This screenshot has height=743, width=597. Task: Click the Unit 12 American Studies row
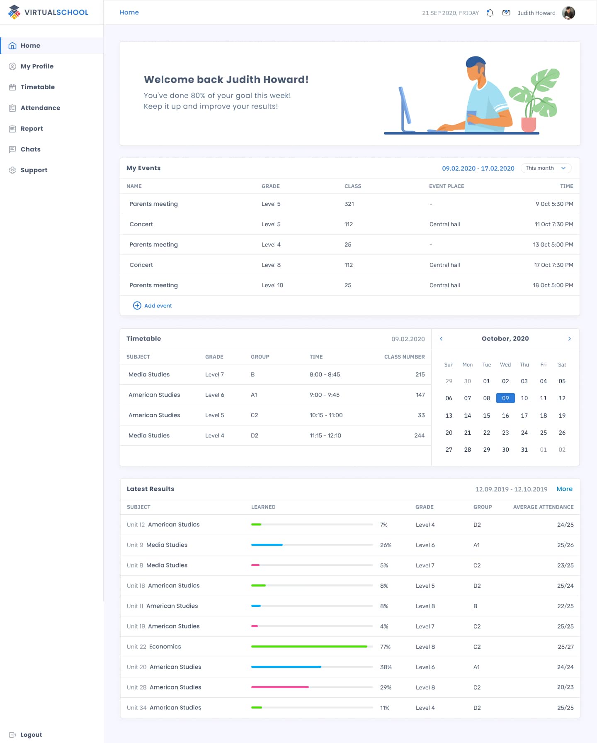click(x=350, y=525)
